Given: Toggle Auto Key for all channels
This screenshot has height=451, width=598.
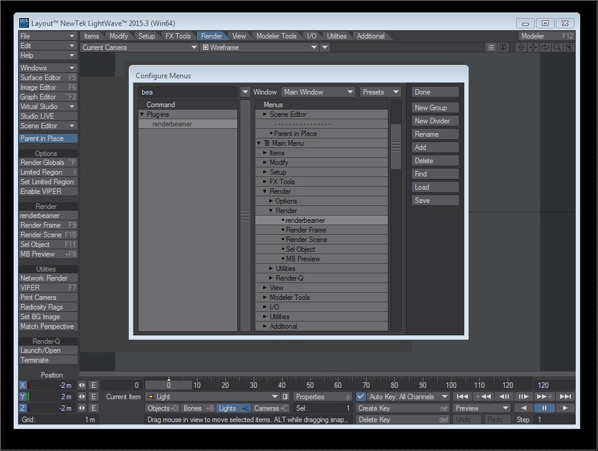Looking at the screenshot, I should coord(360,396).
